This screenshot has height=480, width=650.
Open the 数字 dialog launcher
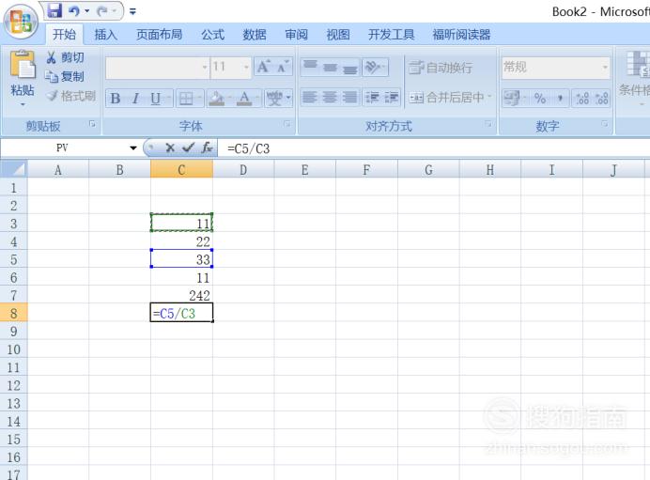click(x=604, y=124)
